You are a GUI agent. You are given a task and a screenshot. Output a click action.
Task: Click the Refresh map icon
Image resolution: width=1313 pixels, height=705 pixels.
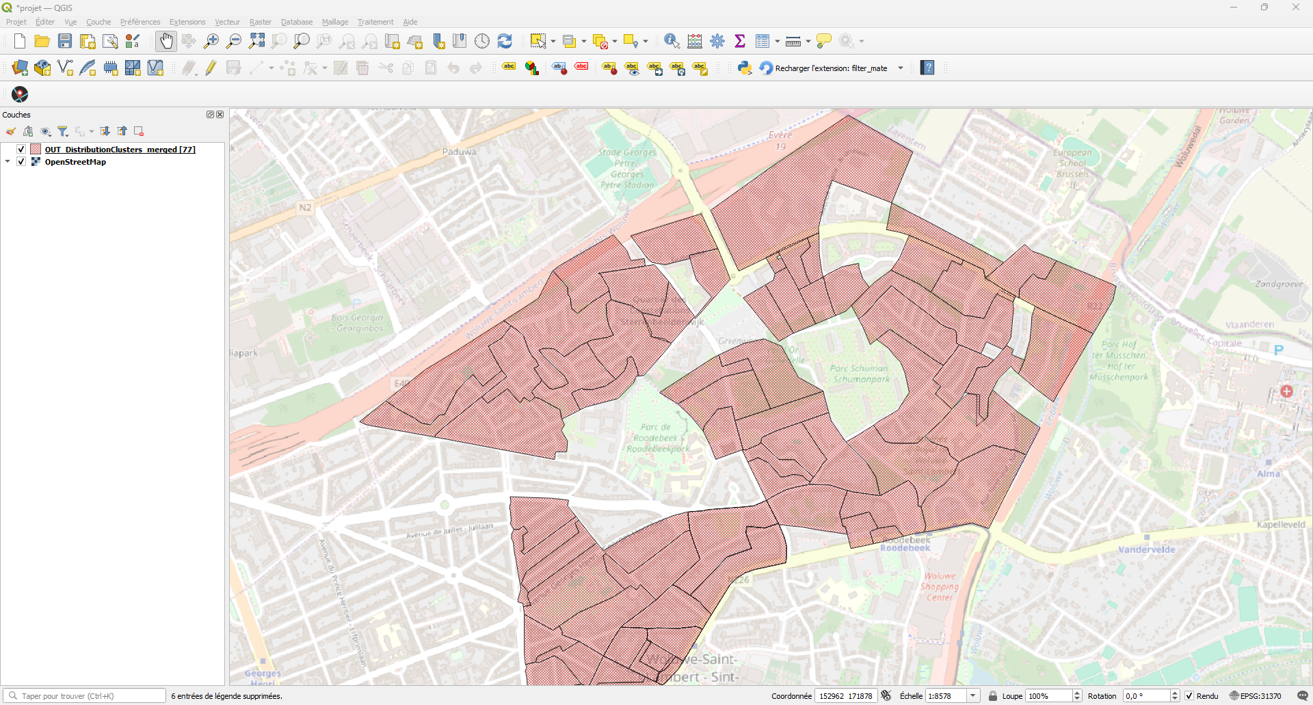[505, 41]
